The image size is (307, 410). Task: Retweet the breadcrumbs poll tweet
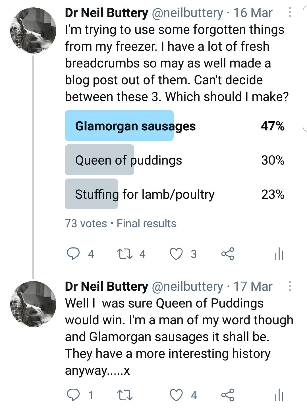[x=125, y=254]
